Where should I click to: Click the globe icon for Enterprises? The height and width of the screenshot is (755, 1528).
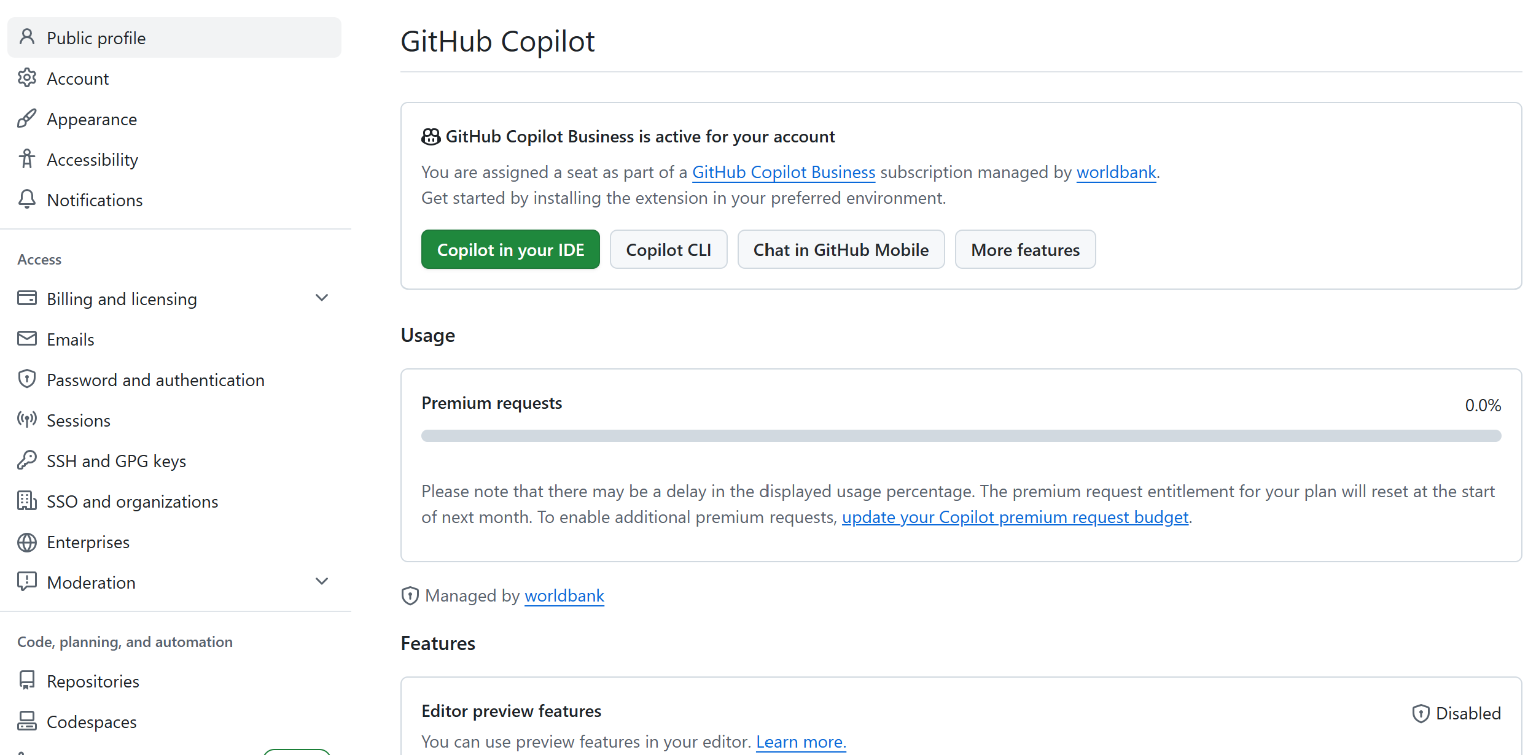pyautogui.click(x=27, y=542)
